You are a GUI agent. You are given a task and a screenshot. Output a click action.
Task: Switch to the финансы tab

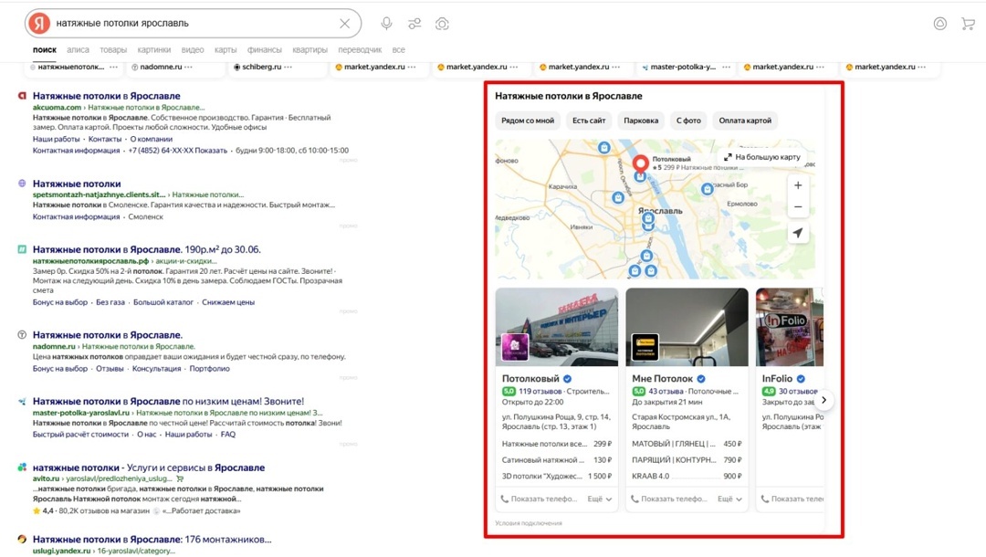[264, 49]
